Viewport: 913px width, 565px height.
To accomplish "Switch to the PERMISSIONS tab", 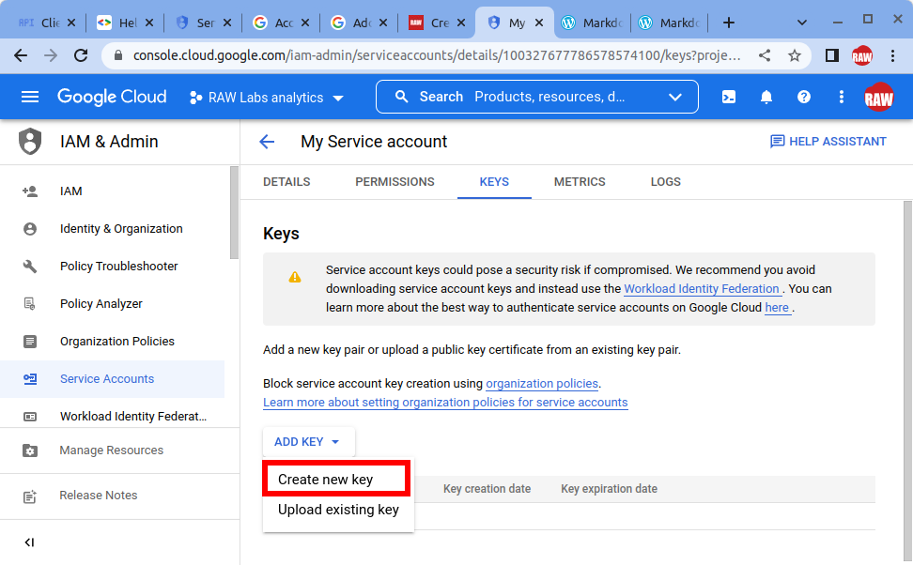I will pyautogui.click(x=395, y=181).
